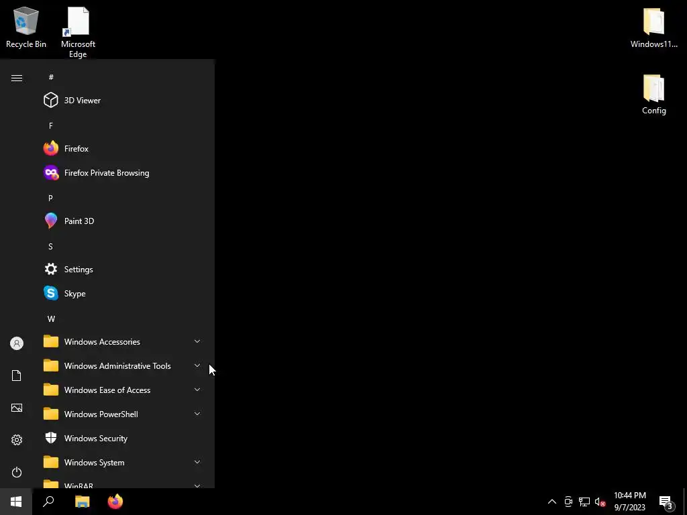
Task: Launch Skype
Action: pyautogui.click(x=123, y=294)
